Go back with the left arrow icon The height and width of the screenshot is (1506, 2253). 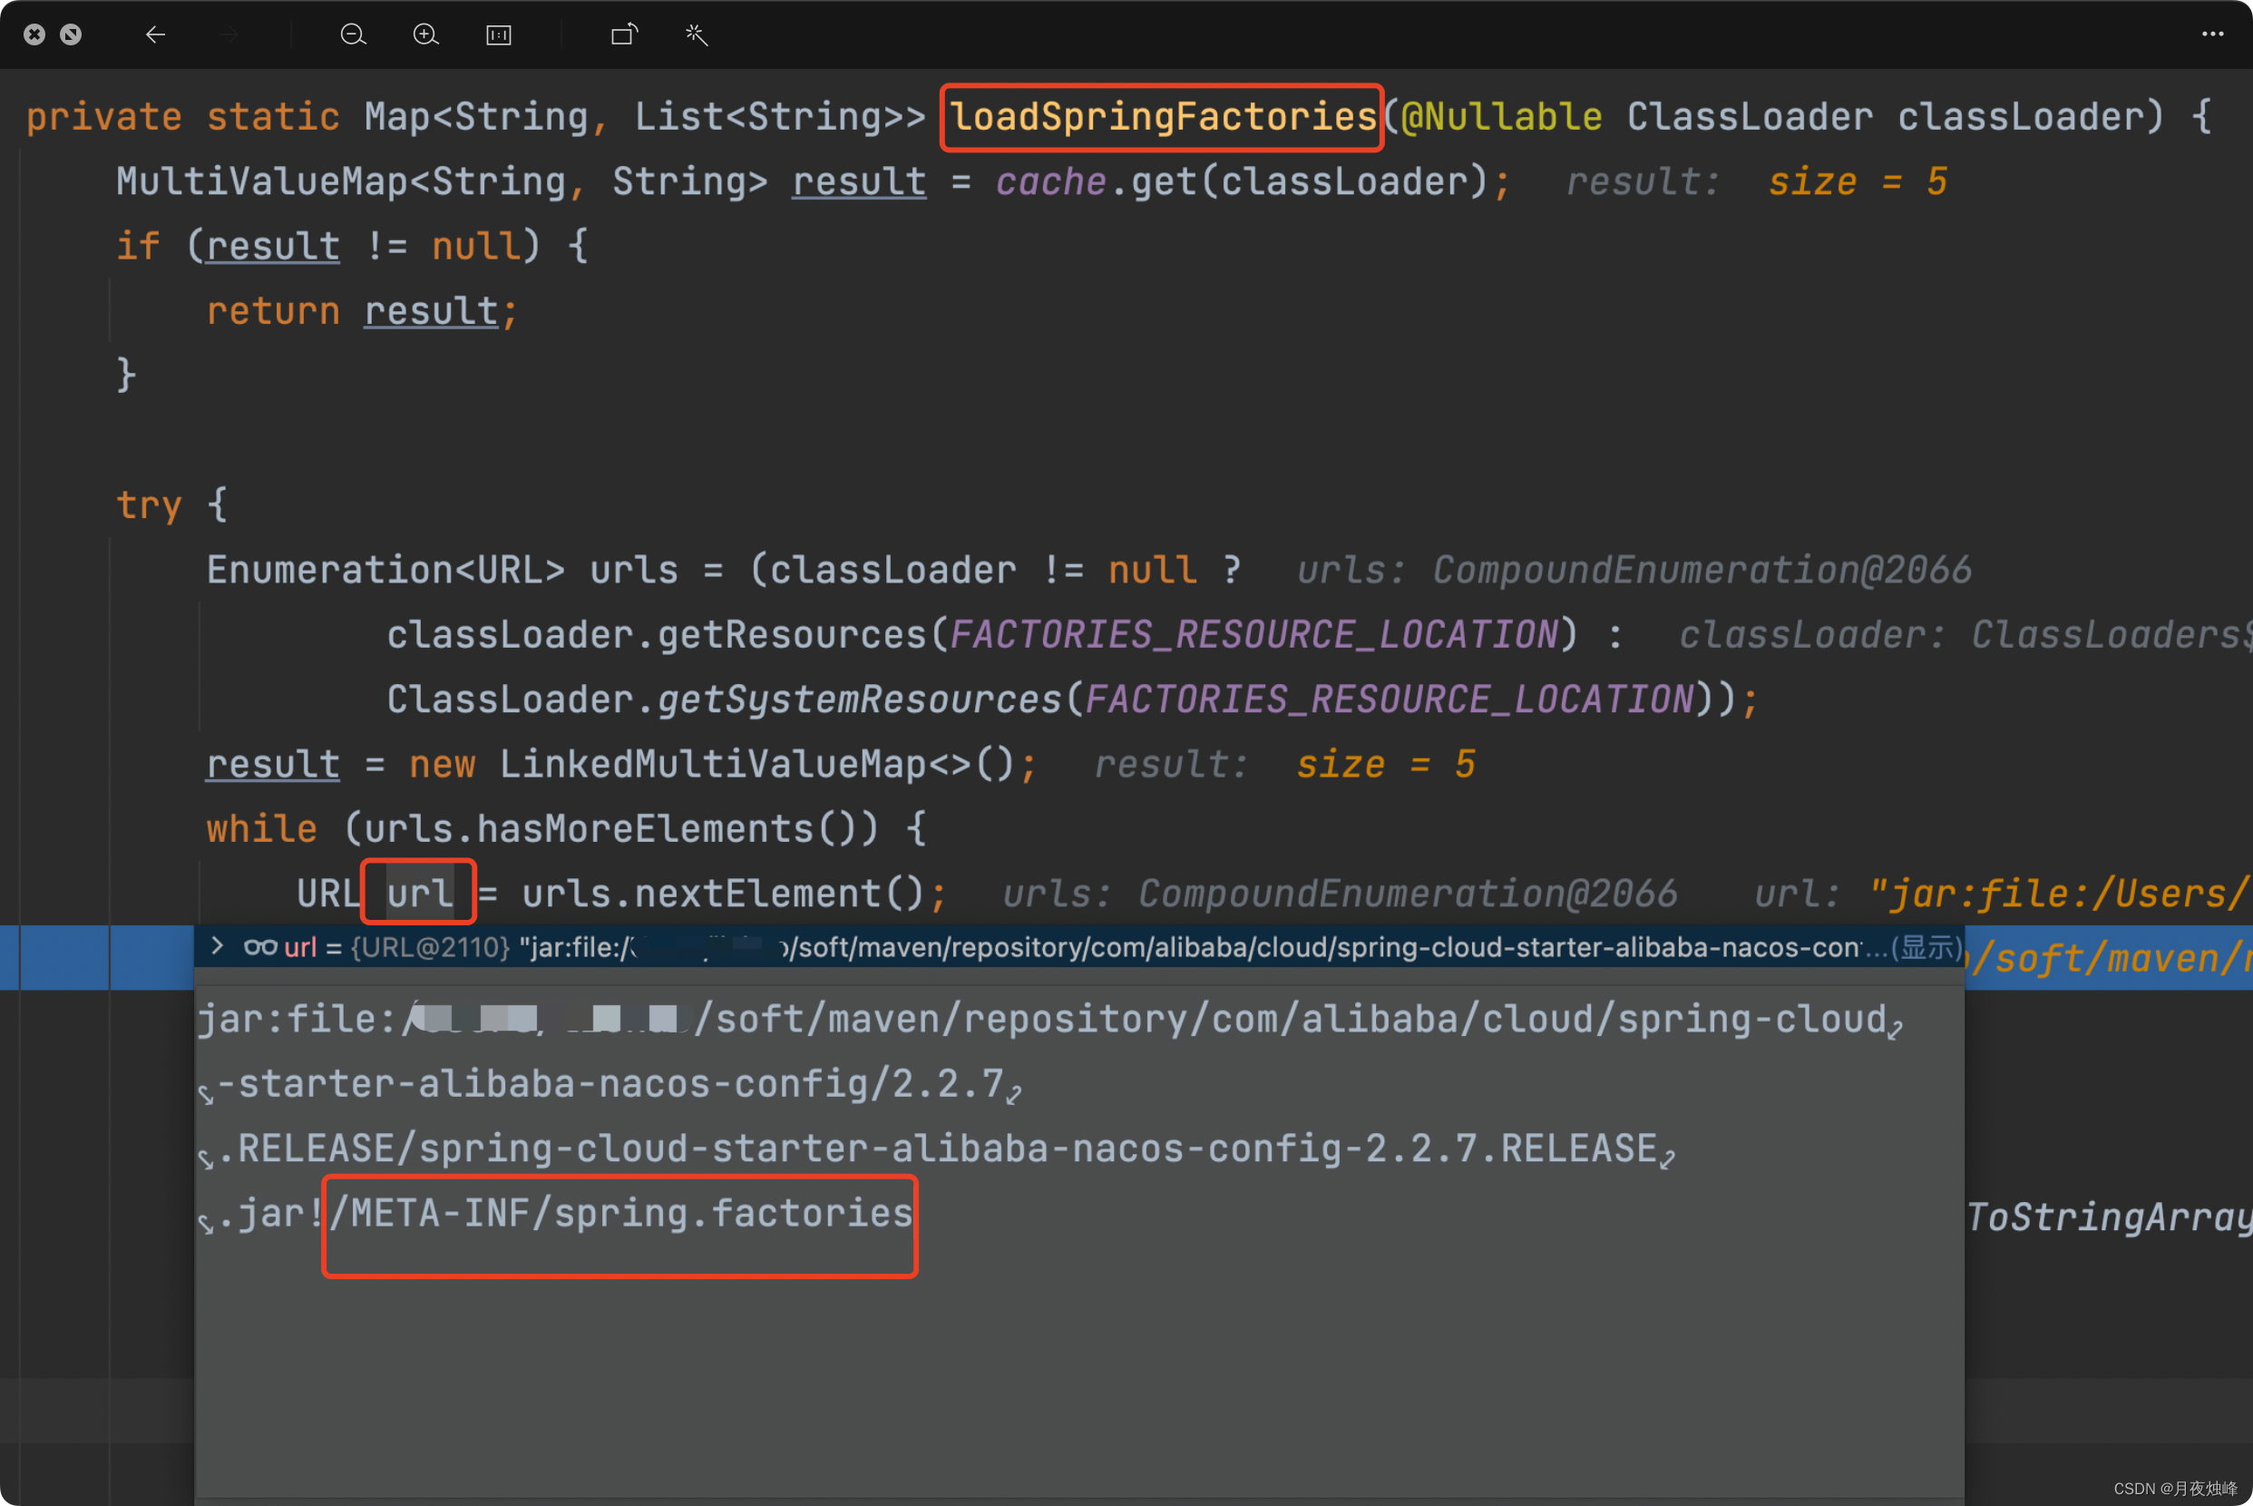pyautogui.click(x=155, y=35)
